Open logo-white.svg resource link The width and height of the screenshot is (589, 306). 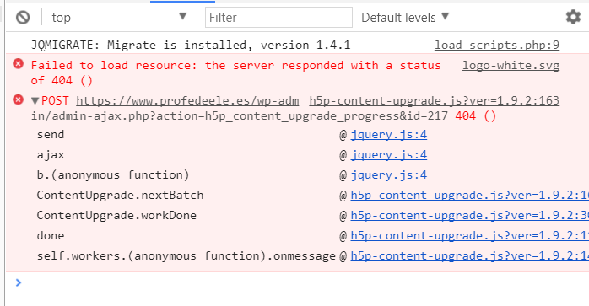511,65
